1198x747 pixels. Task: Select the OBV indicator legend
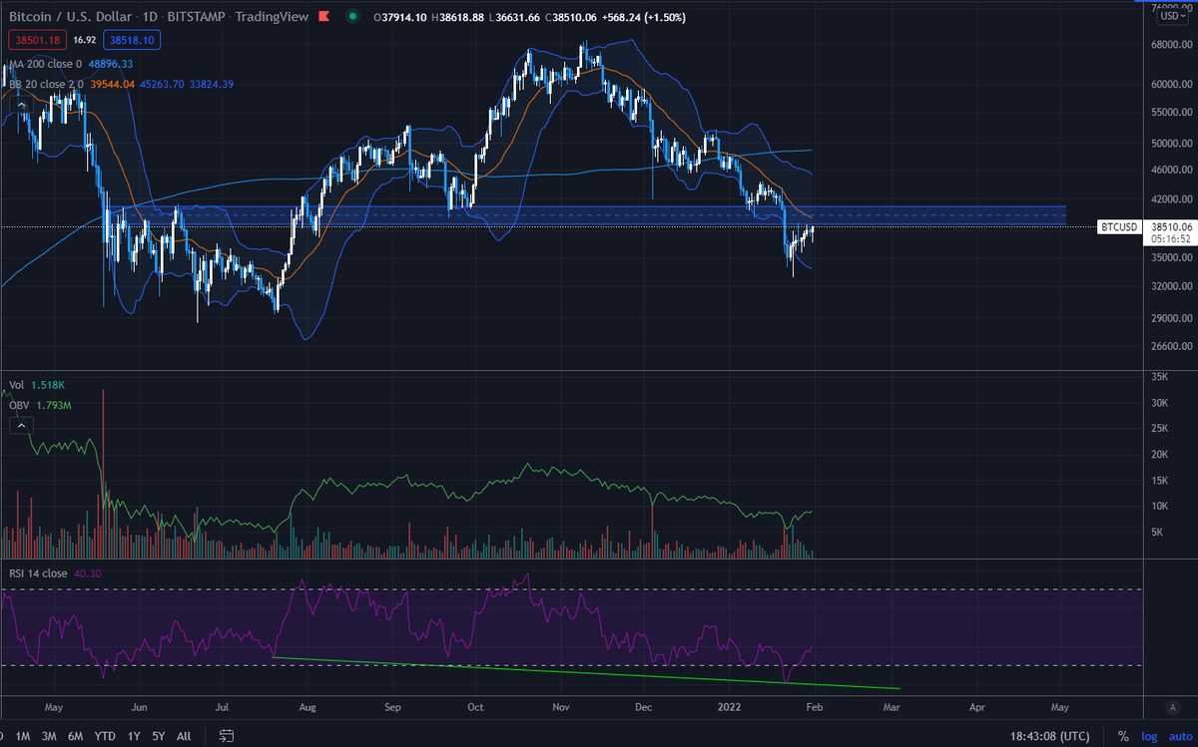tap(18, 405)
